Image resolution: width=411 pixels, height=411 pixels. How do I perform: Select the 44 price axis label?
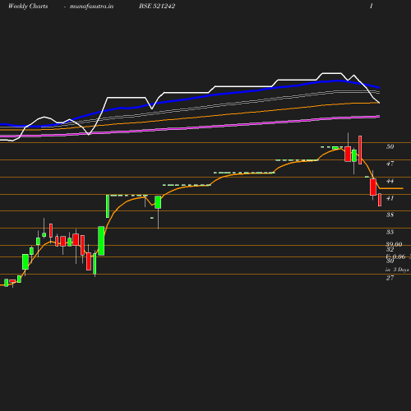click(390, 181)
